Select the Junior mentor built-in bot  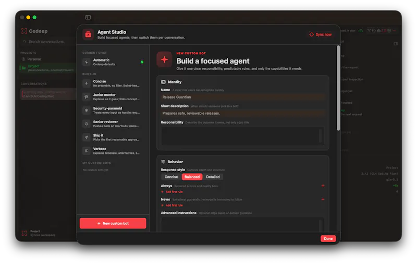[x=113, y=97]
